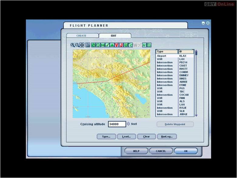
Task: Select the VOR LAX waypoint row
Action: [175, 59]
